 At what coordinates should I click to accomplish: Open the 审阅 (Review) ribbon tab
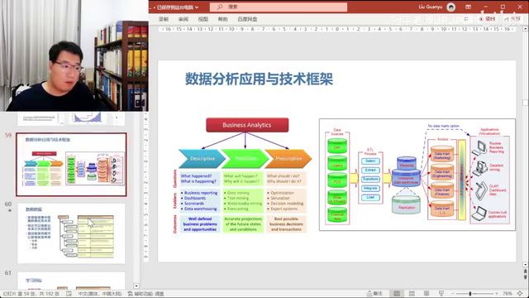pyautogui.click(x=183, y=19)
